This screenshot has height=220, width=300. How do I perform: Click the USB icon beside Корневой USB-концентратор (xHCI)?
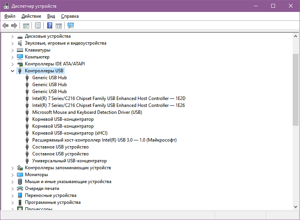27,133
